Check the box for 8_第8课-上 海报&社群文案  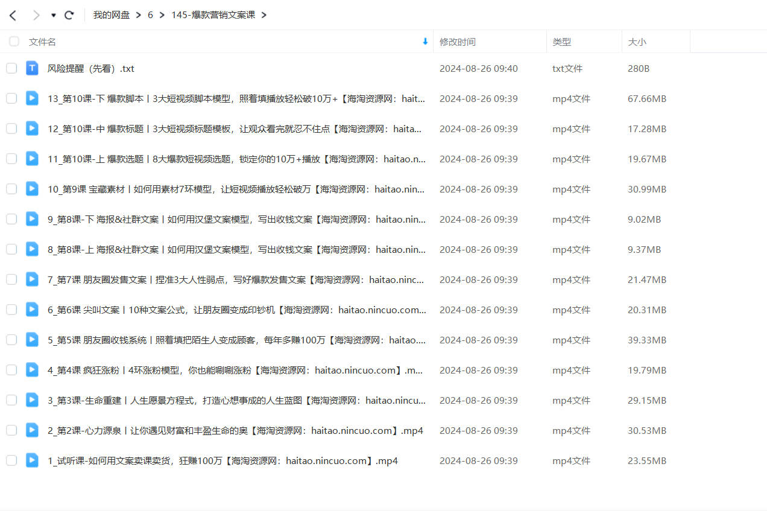click(11, 249)
